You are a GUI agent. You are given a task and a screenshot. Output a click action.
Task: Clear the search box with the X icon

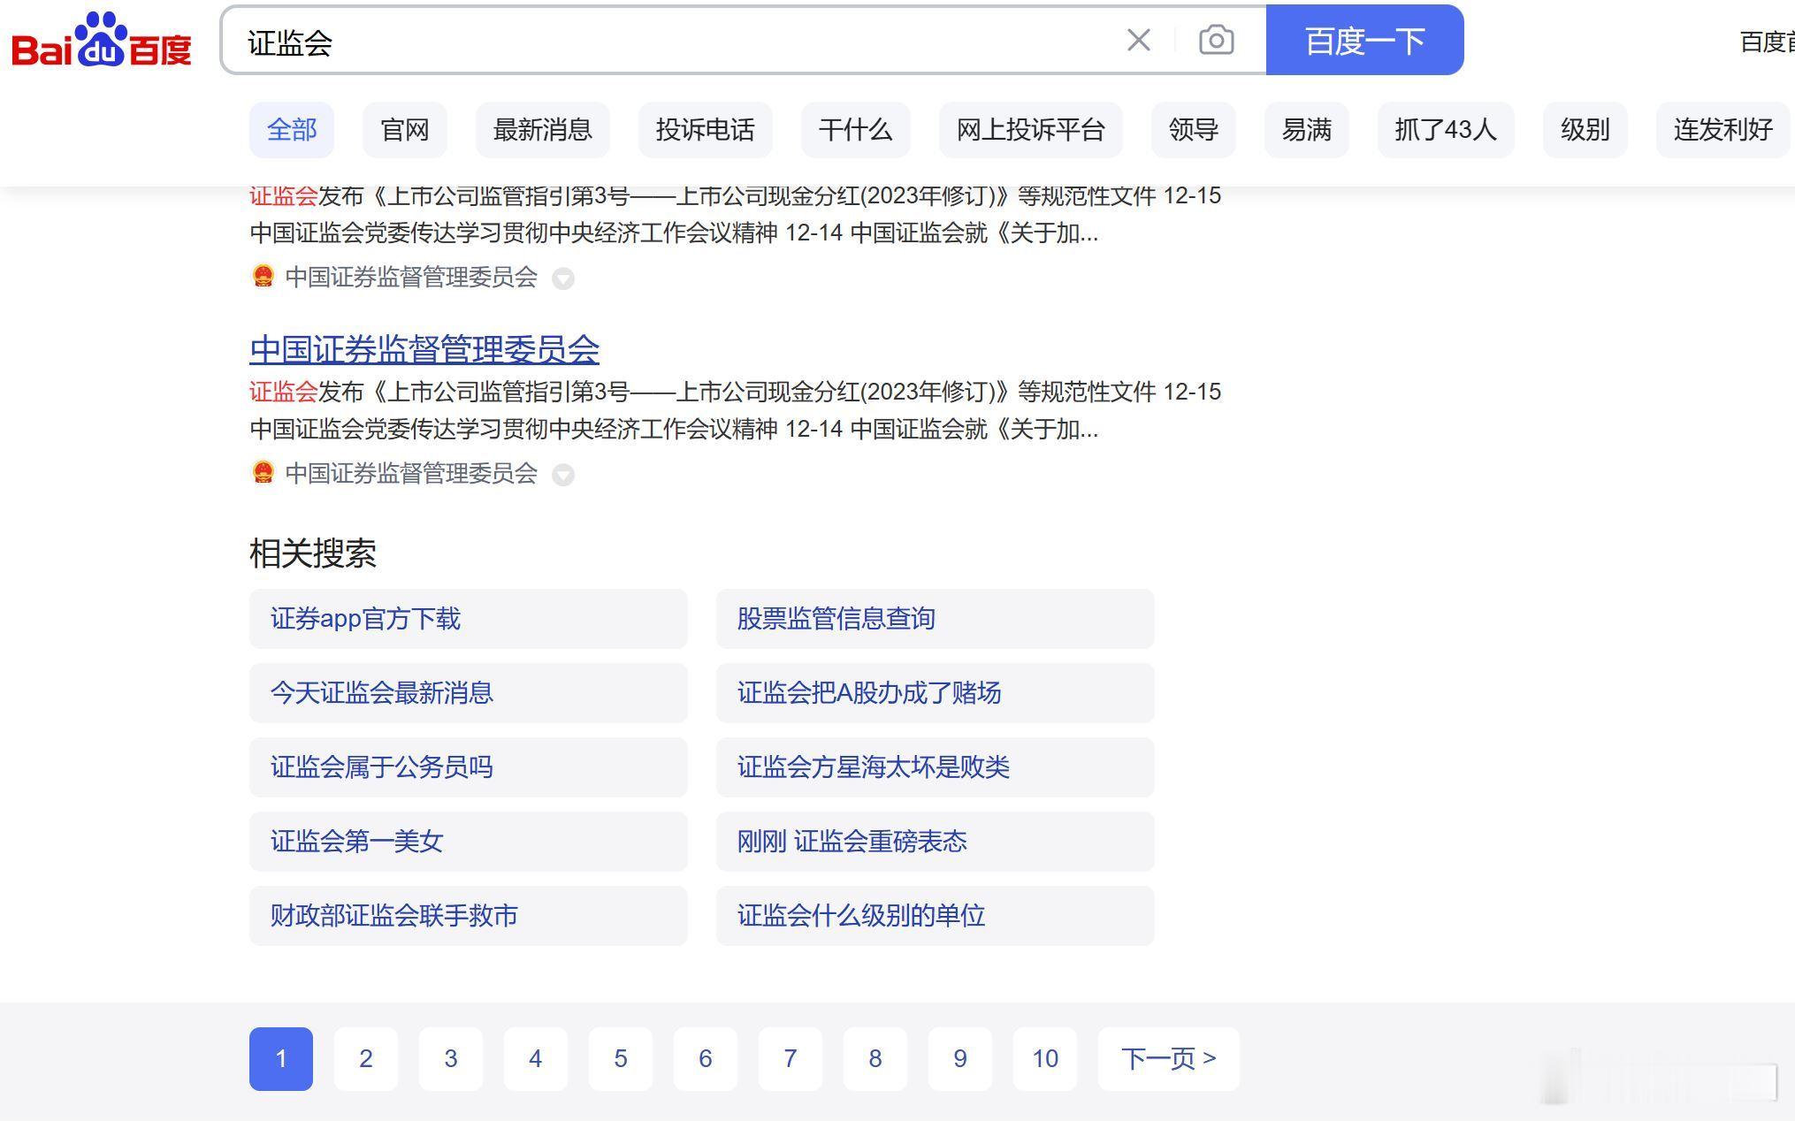tap(1139, 40)
